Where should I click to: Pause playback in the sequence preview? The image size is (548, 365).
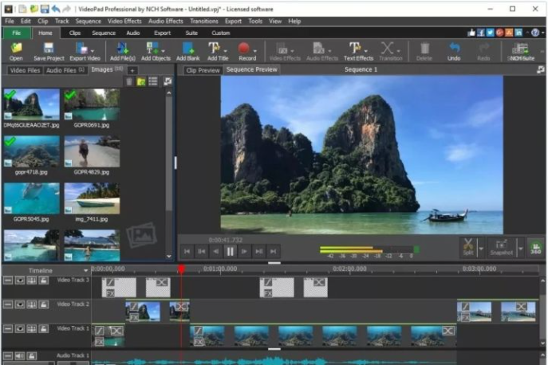pos(230,251)
